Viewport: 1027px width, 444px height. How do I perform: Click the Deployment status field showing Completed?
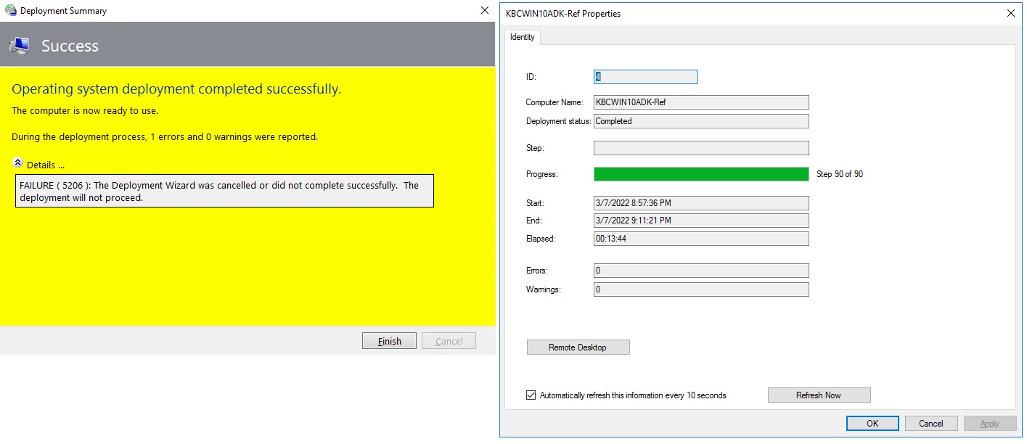700,120
